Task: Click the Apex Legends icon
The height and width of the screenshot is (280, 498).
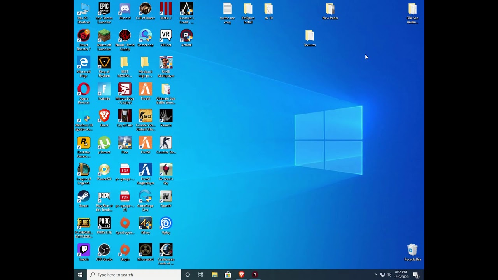Action: (x=125, y=226)
